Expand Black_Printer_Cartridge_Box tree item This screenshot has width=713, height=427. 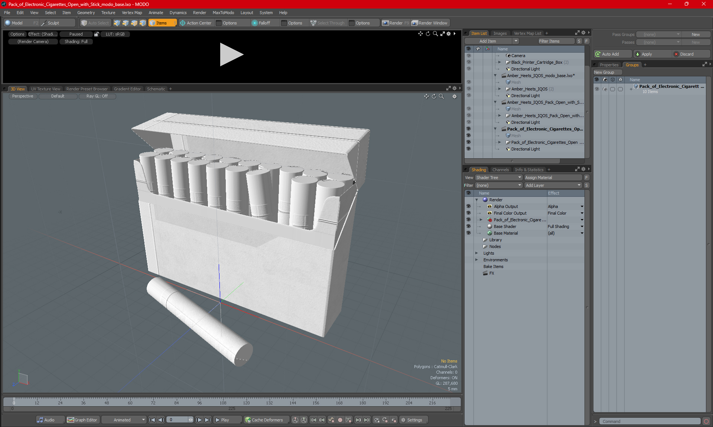[x=499, y=62]
